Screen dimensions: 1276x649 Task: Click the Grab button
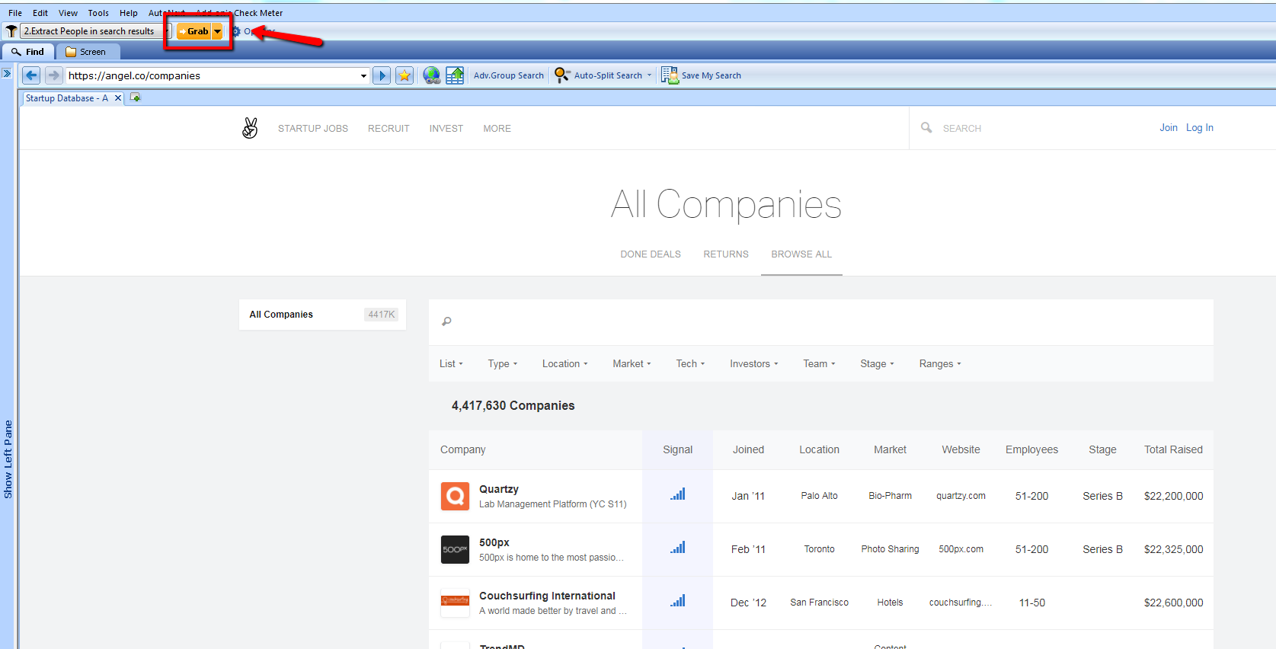click(193, 31)
